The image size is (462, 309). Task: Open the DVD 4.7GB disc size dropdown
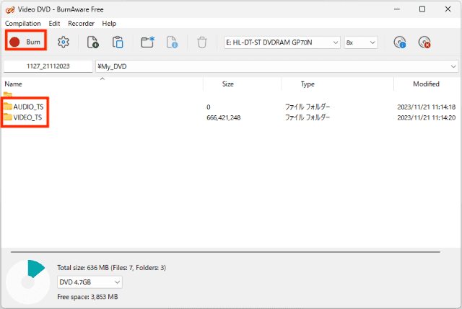90,282
